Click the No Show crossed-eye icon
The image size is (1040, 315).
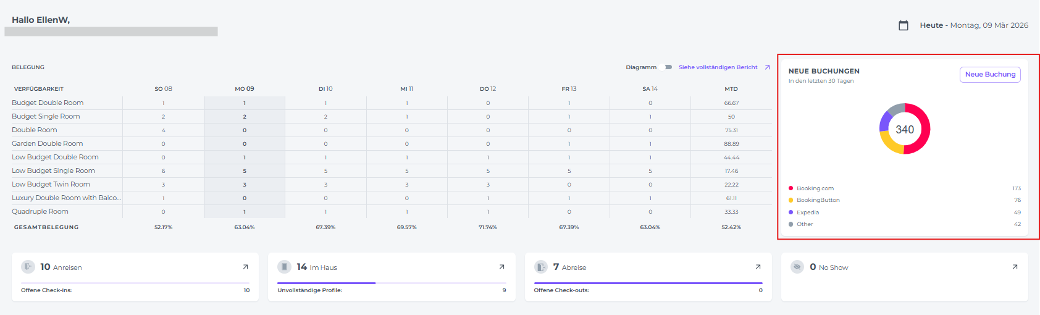[797, 267]
